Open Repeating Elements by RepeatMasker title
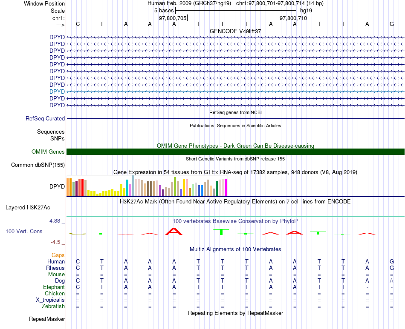This screenshot has height=329, width=405. (x=235, y=313)
